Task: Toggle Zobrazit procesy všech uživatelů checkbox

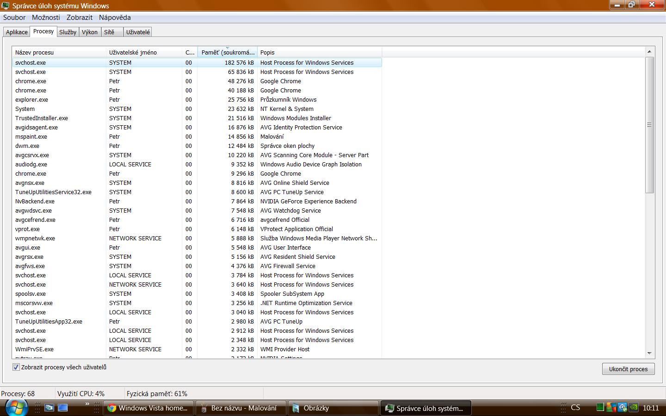Action: [x=16, y=367]
